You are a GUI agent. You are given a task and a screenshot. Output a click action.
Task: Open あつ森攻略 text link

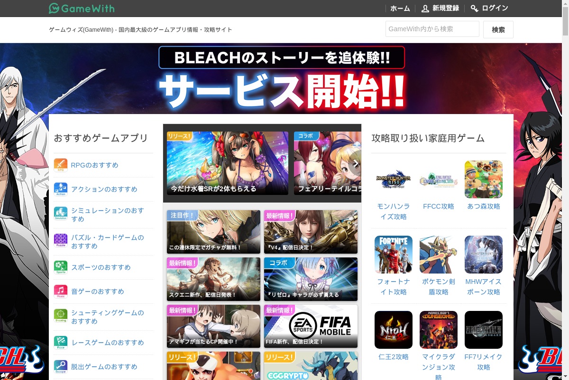(484, 206)
